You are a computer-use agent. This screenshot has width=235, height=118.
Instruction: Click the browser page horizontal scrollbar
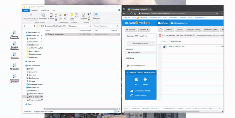point(162,112)
